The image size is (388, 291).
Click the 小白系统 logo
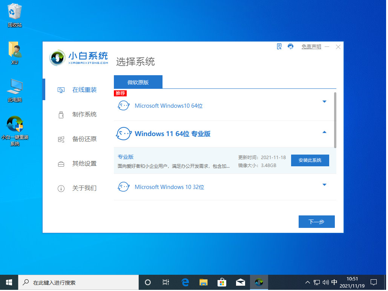[79, 57]
